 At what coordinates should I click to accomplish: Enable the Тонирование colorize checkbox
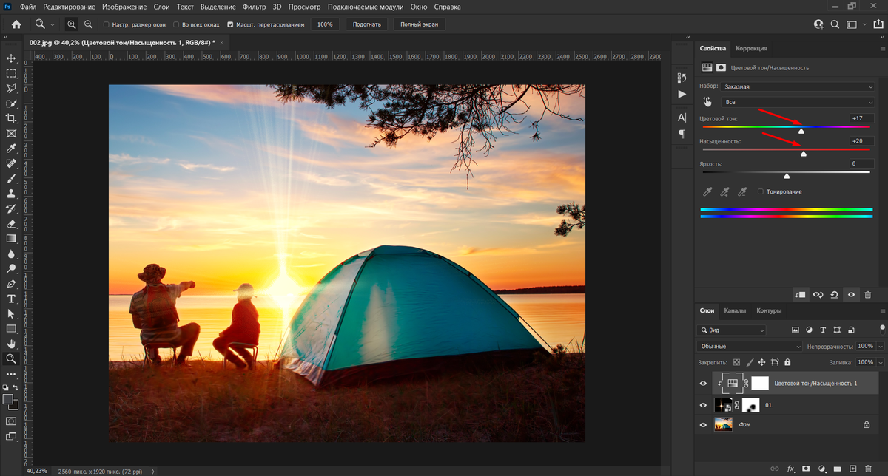(760, 191)
